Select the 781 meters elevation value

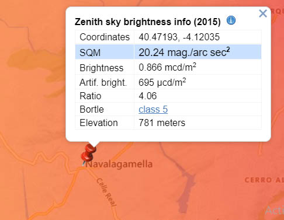tap(162, 123)
